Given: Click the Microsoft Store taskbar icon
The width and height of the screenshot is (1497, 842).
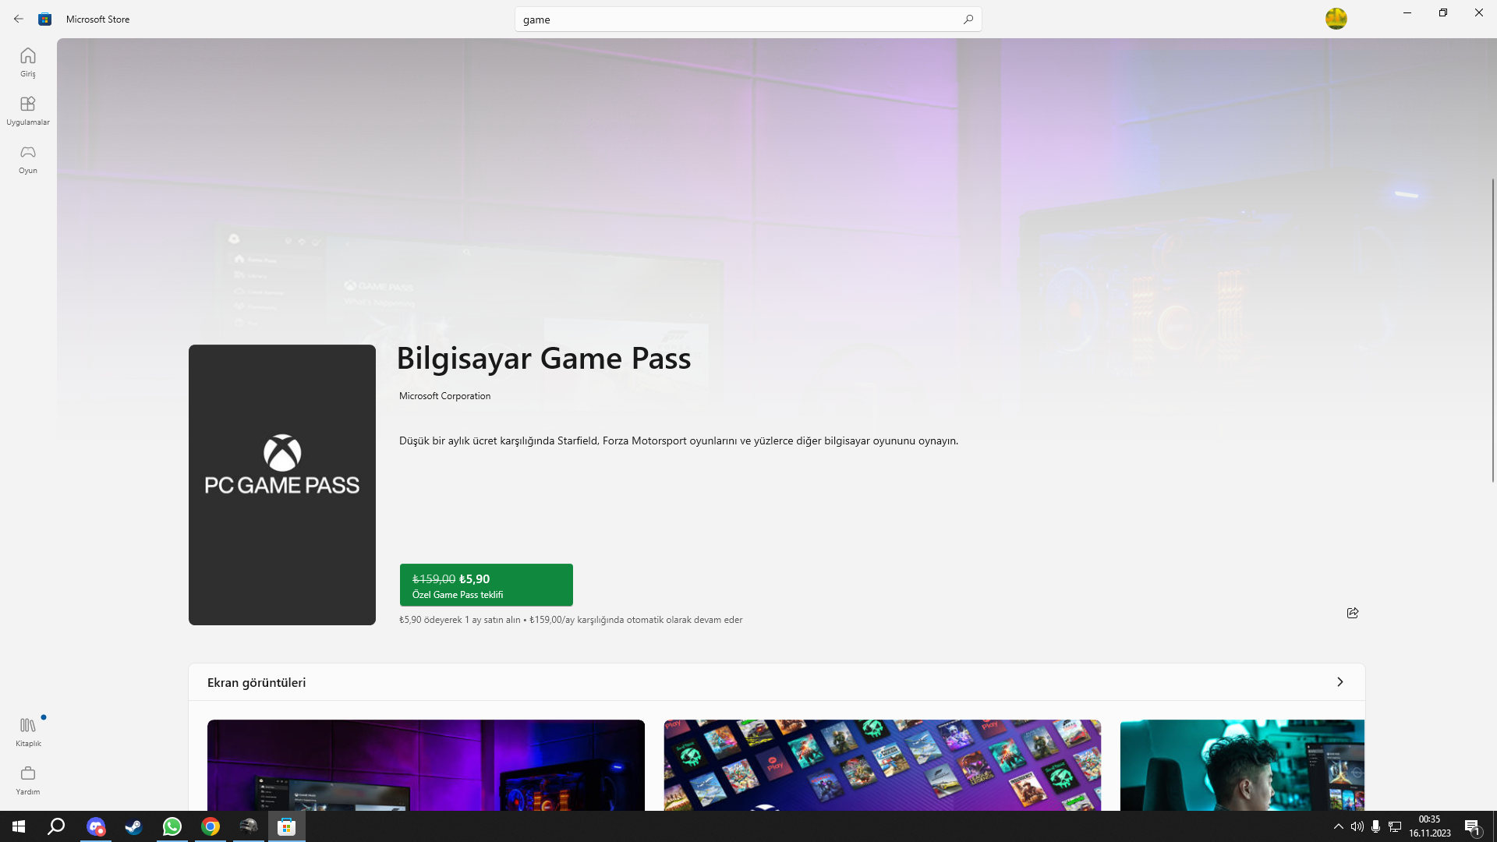Looking at the screenshot, I should tap(287, 826).
